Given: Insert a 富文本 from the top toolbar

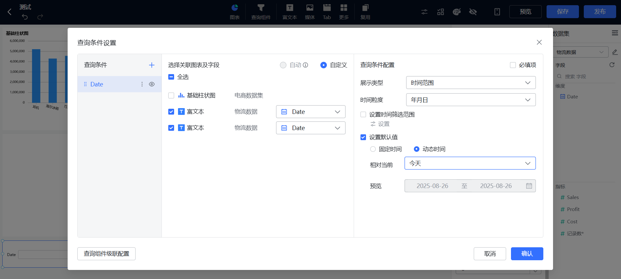Looking at the screenshot, I should 290,12.
